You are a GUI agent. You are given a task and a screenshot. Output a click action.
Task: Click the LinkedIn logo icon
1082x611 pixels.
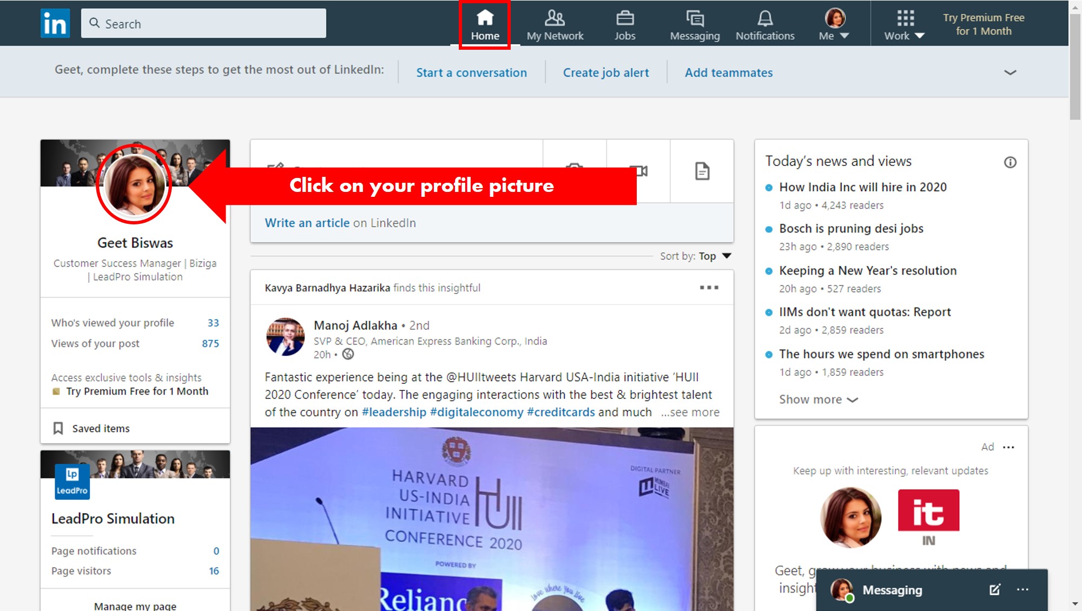point(55,23)
